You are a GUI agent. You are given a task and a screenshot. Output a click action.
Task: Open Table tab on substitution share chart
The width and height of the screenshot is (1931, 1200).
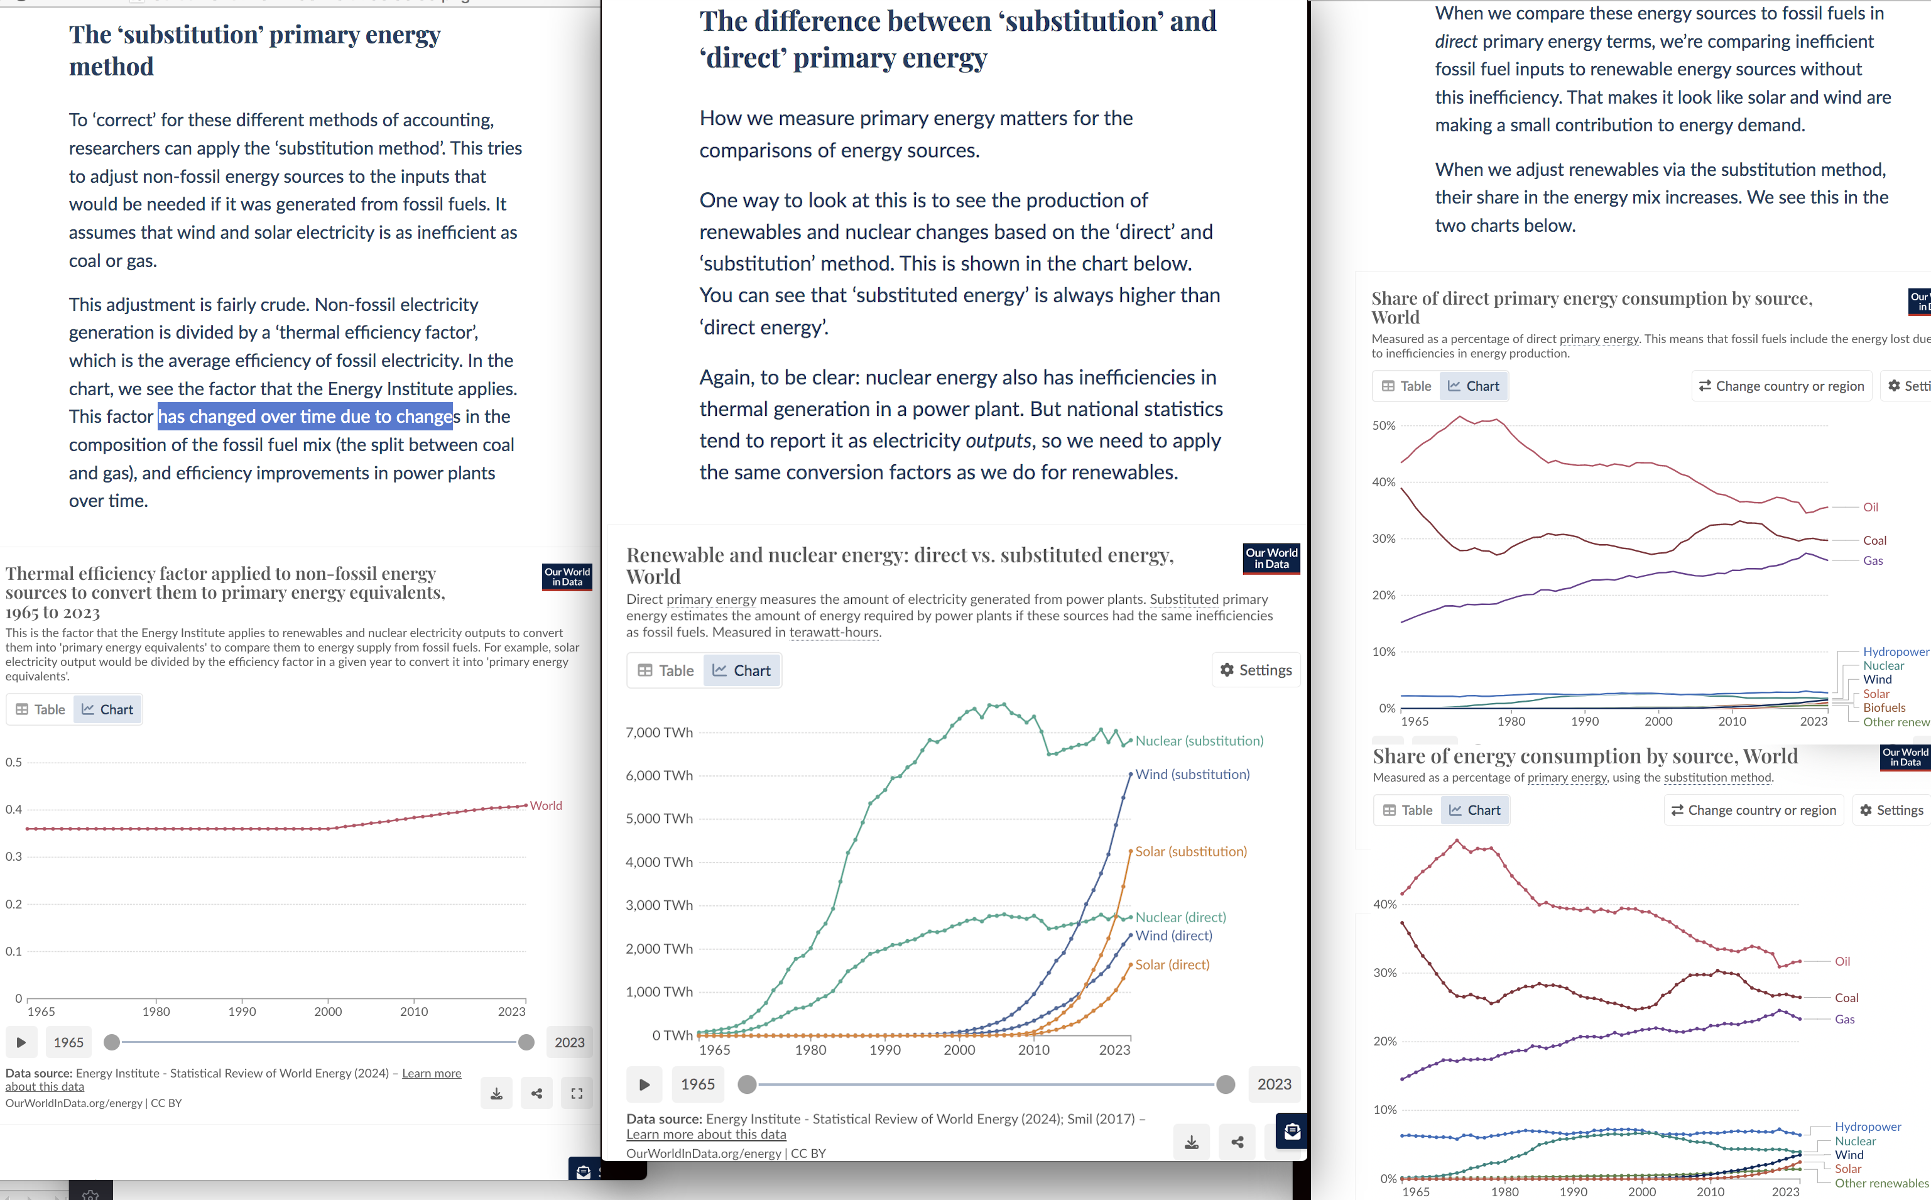pos(1408,809)
